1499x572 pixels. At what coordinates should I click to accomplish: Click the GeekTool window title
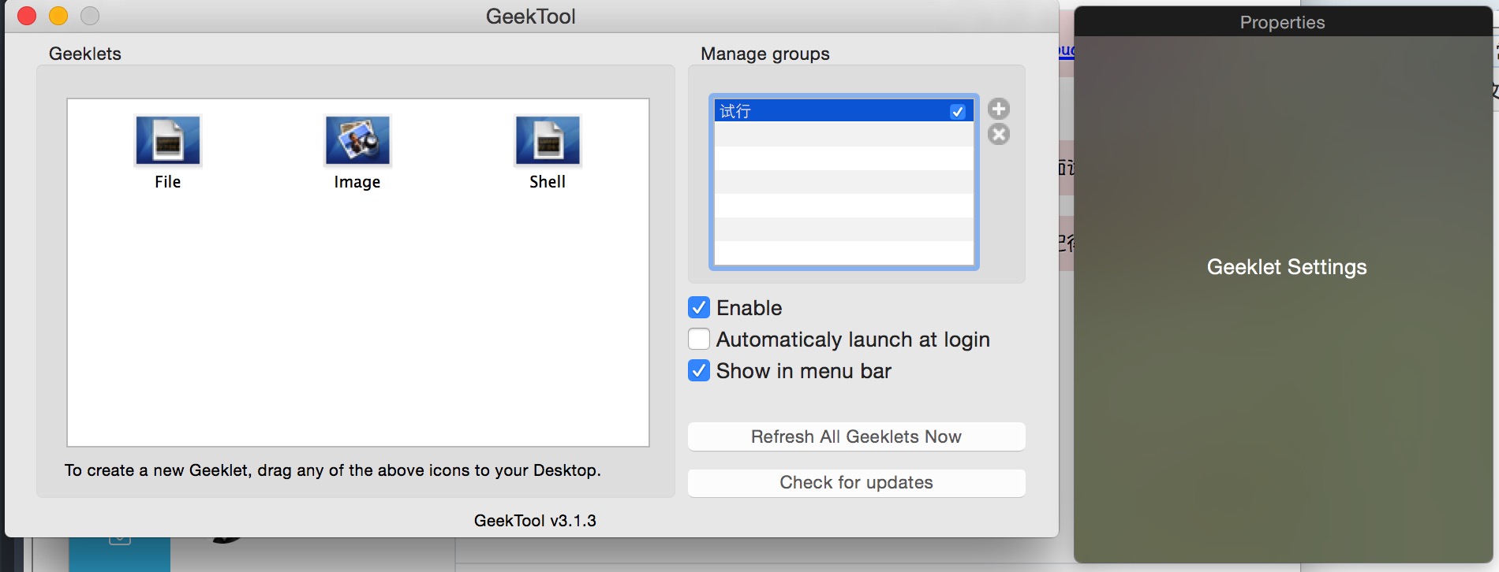click(530, 16)
